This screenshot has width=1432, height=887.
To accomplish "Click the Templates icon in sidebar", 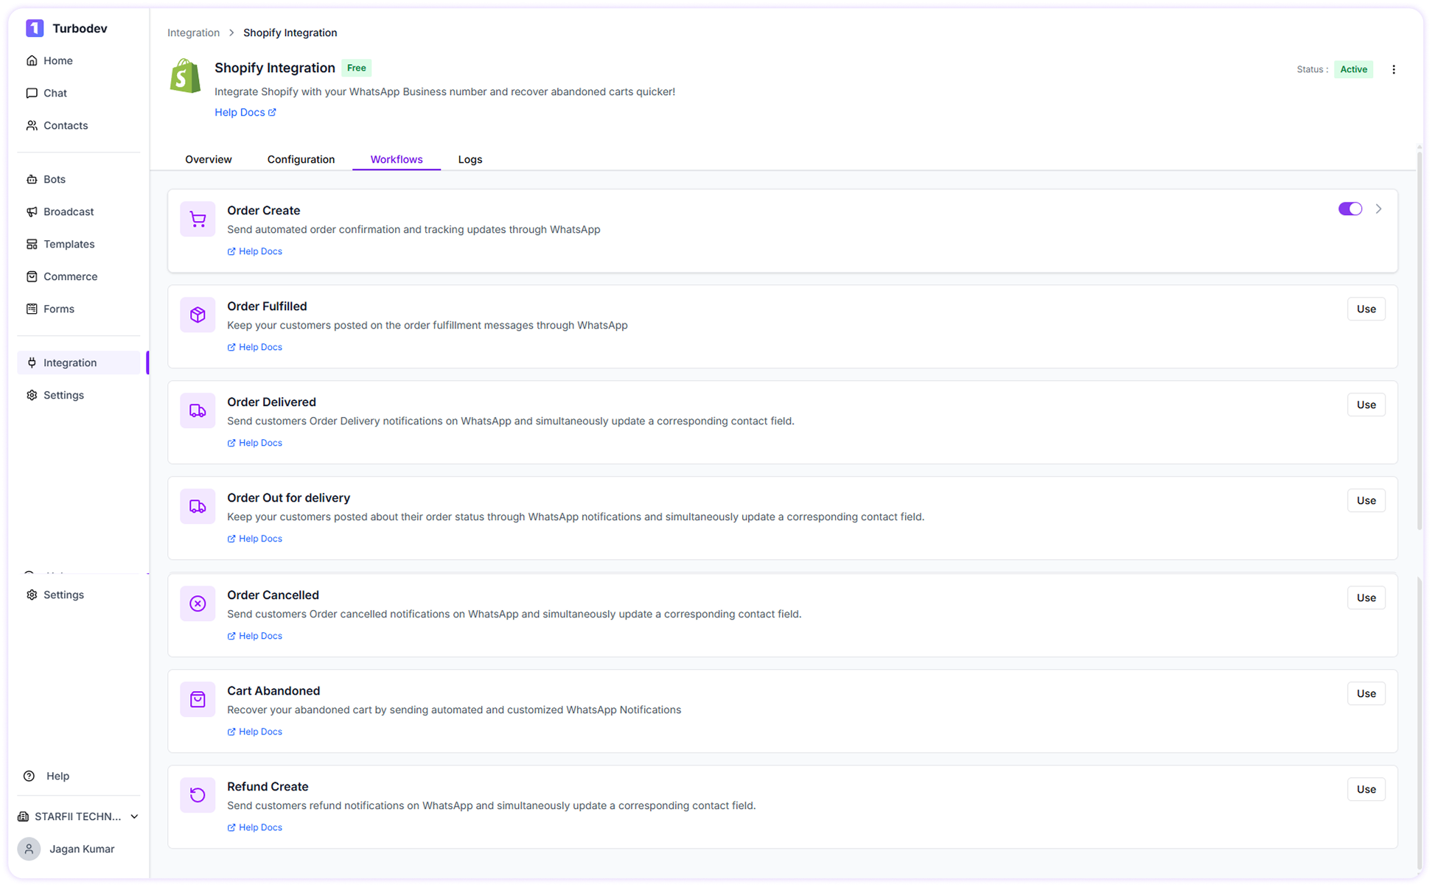I will [32, 244].
